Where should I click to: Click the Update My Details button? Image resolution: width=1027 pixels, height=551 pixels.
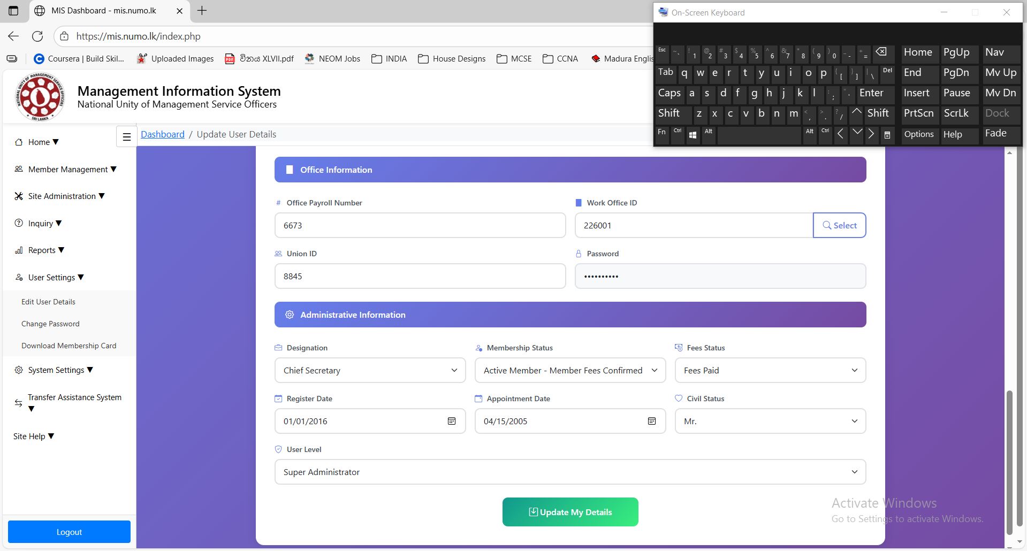click(x=570, y=512)
